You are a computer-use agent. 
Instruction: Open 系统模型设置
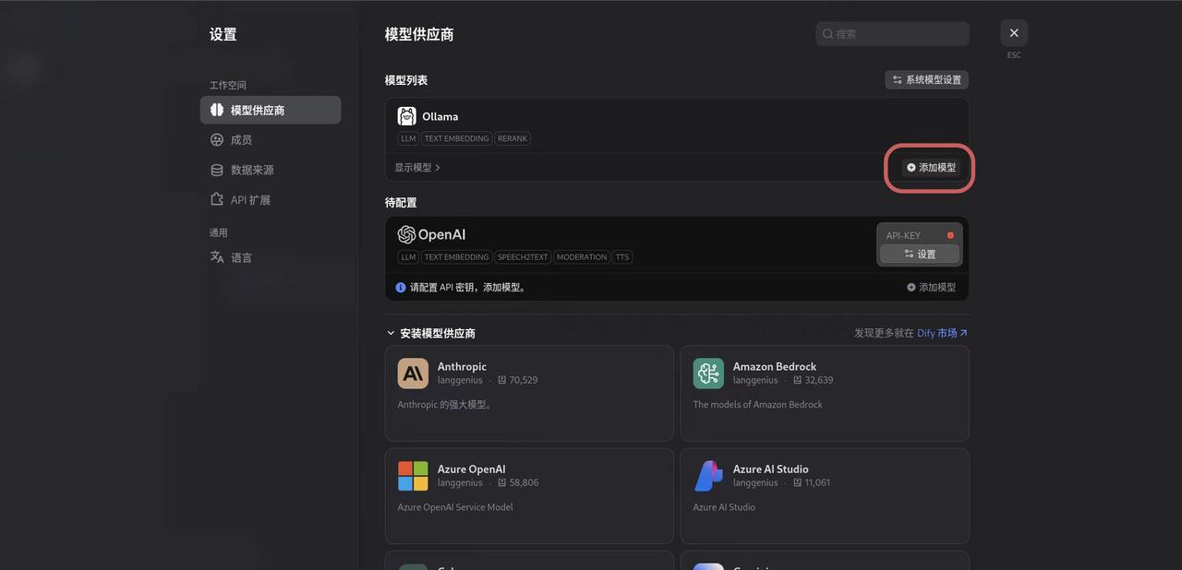coord(926,80)
